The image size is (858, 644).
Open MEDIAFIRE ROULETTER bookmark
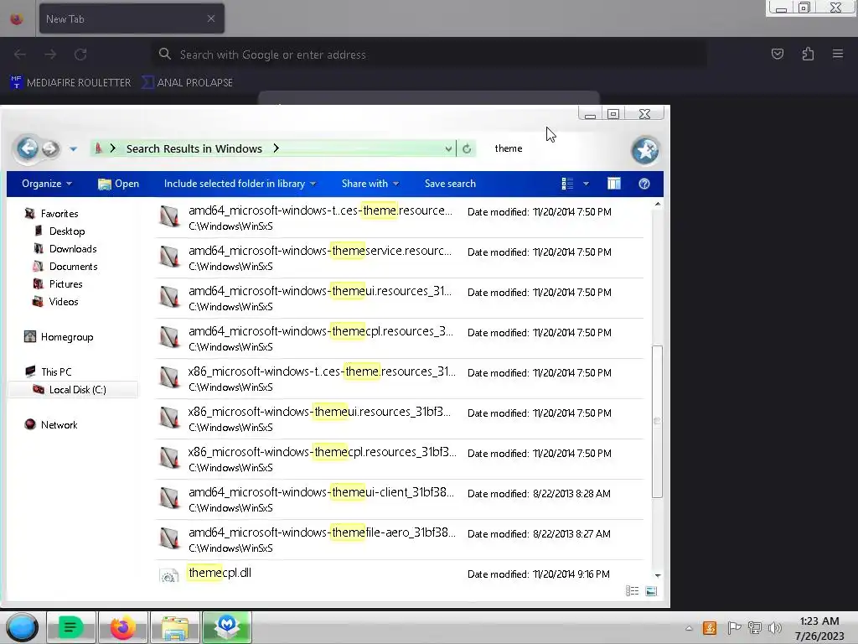[71, 83]
